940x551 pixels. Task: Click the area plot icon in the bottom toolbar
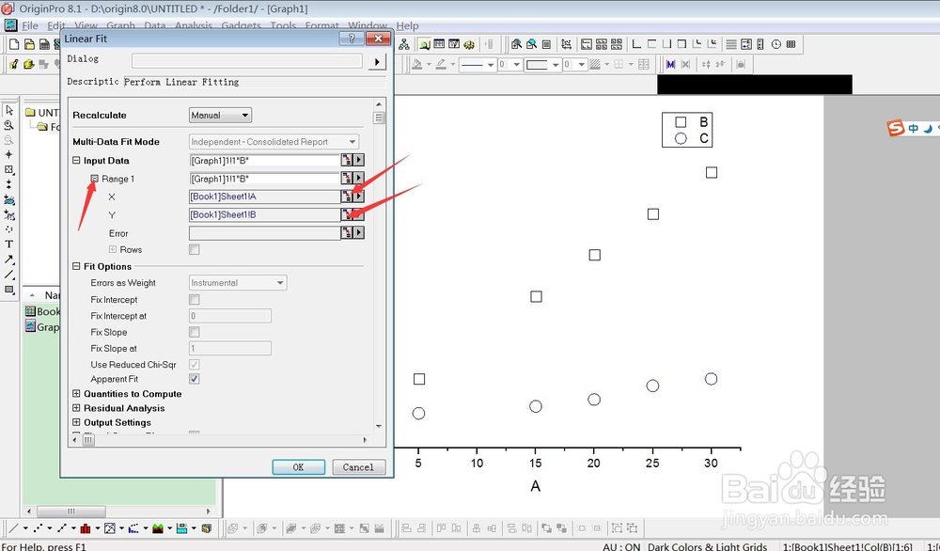(158, 528)
